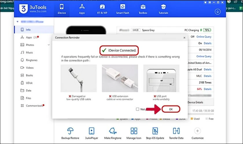Expand the Photos sidebar chevron
The height and width of the screenshot is (144, 243).
[49, 45]
